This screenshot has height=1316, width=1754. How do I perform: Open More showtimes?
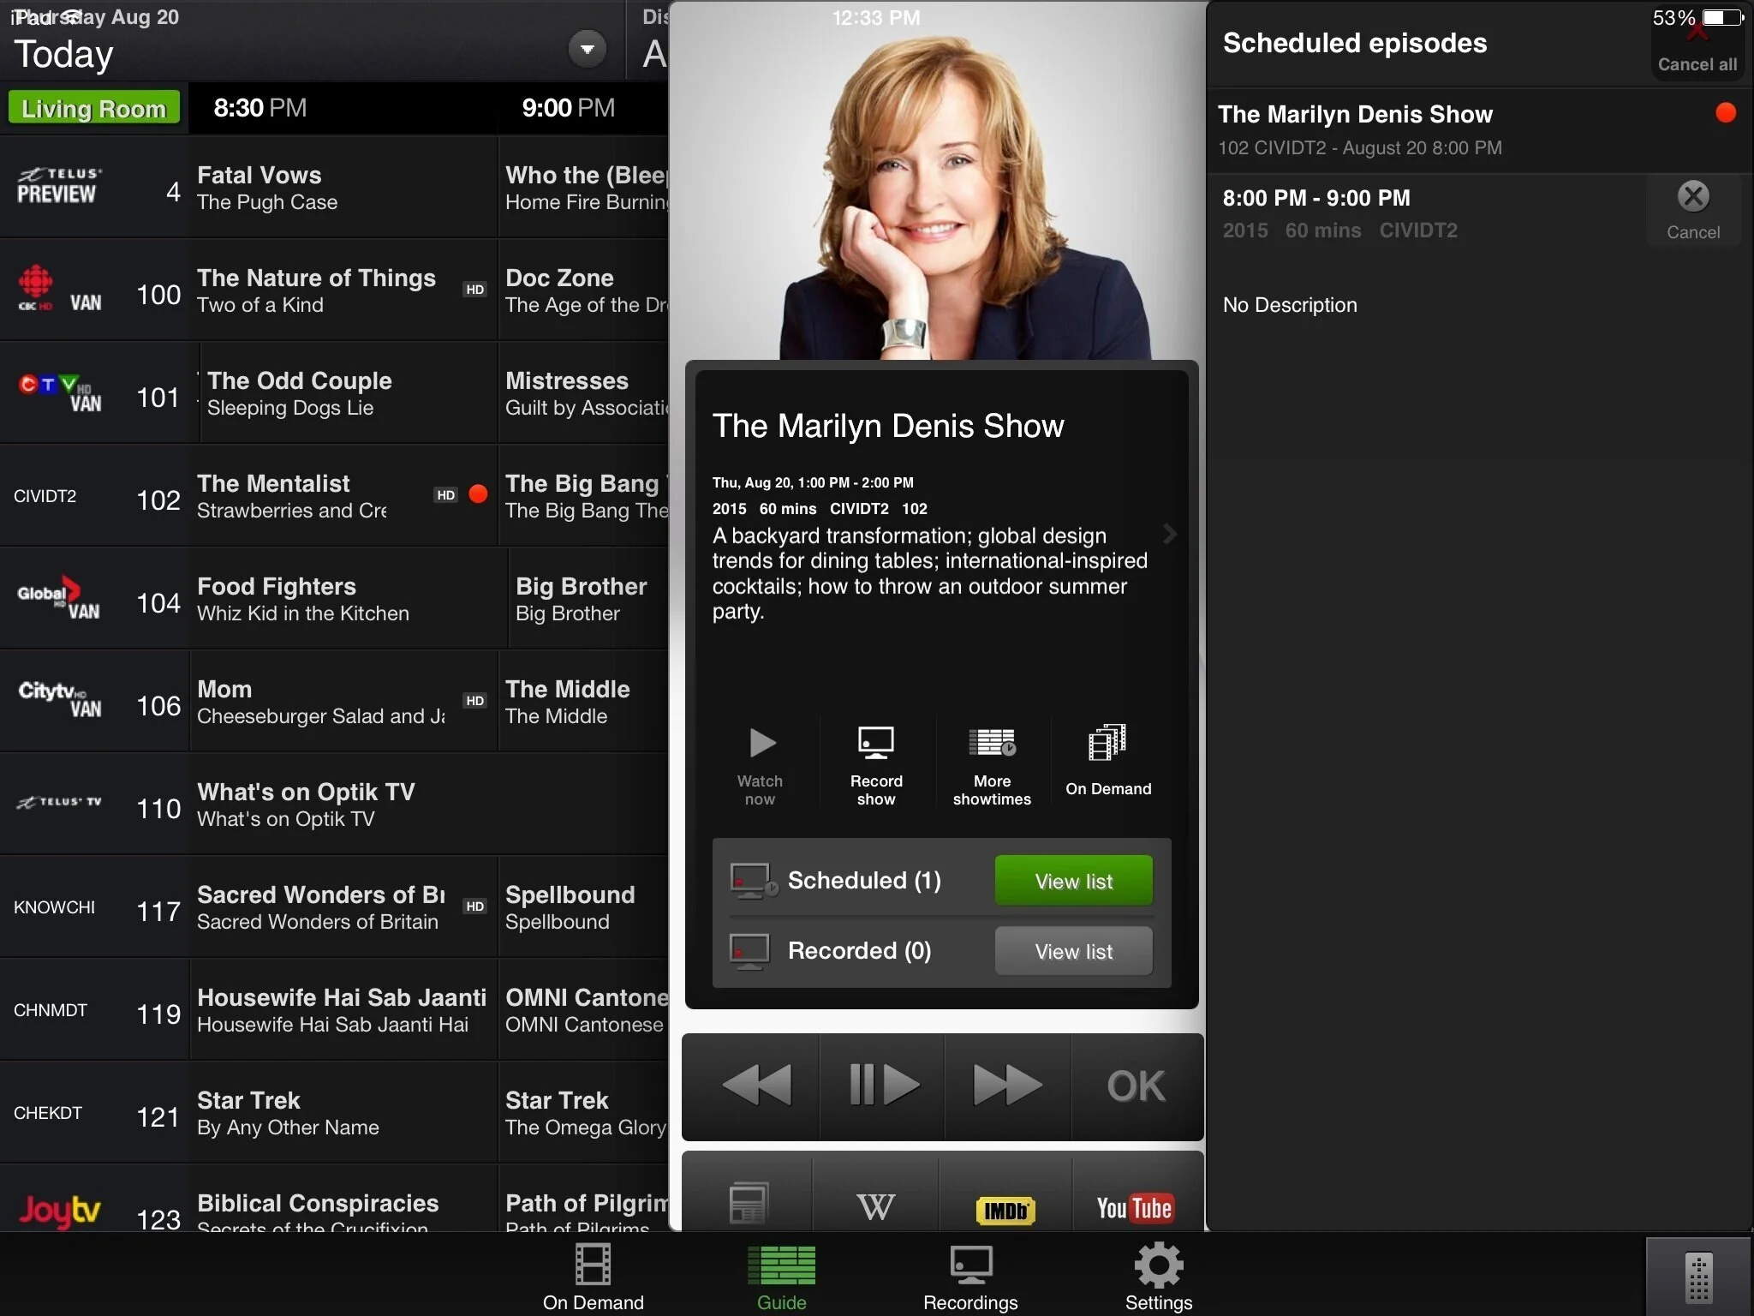click(992, 764)
